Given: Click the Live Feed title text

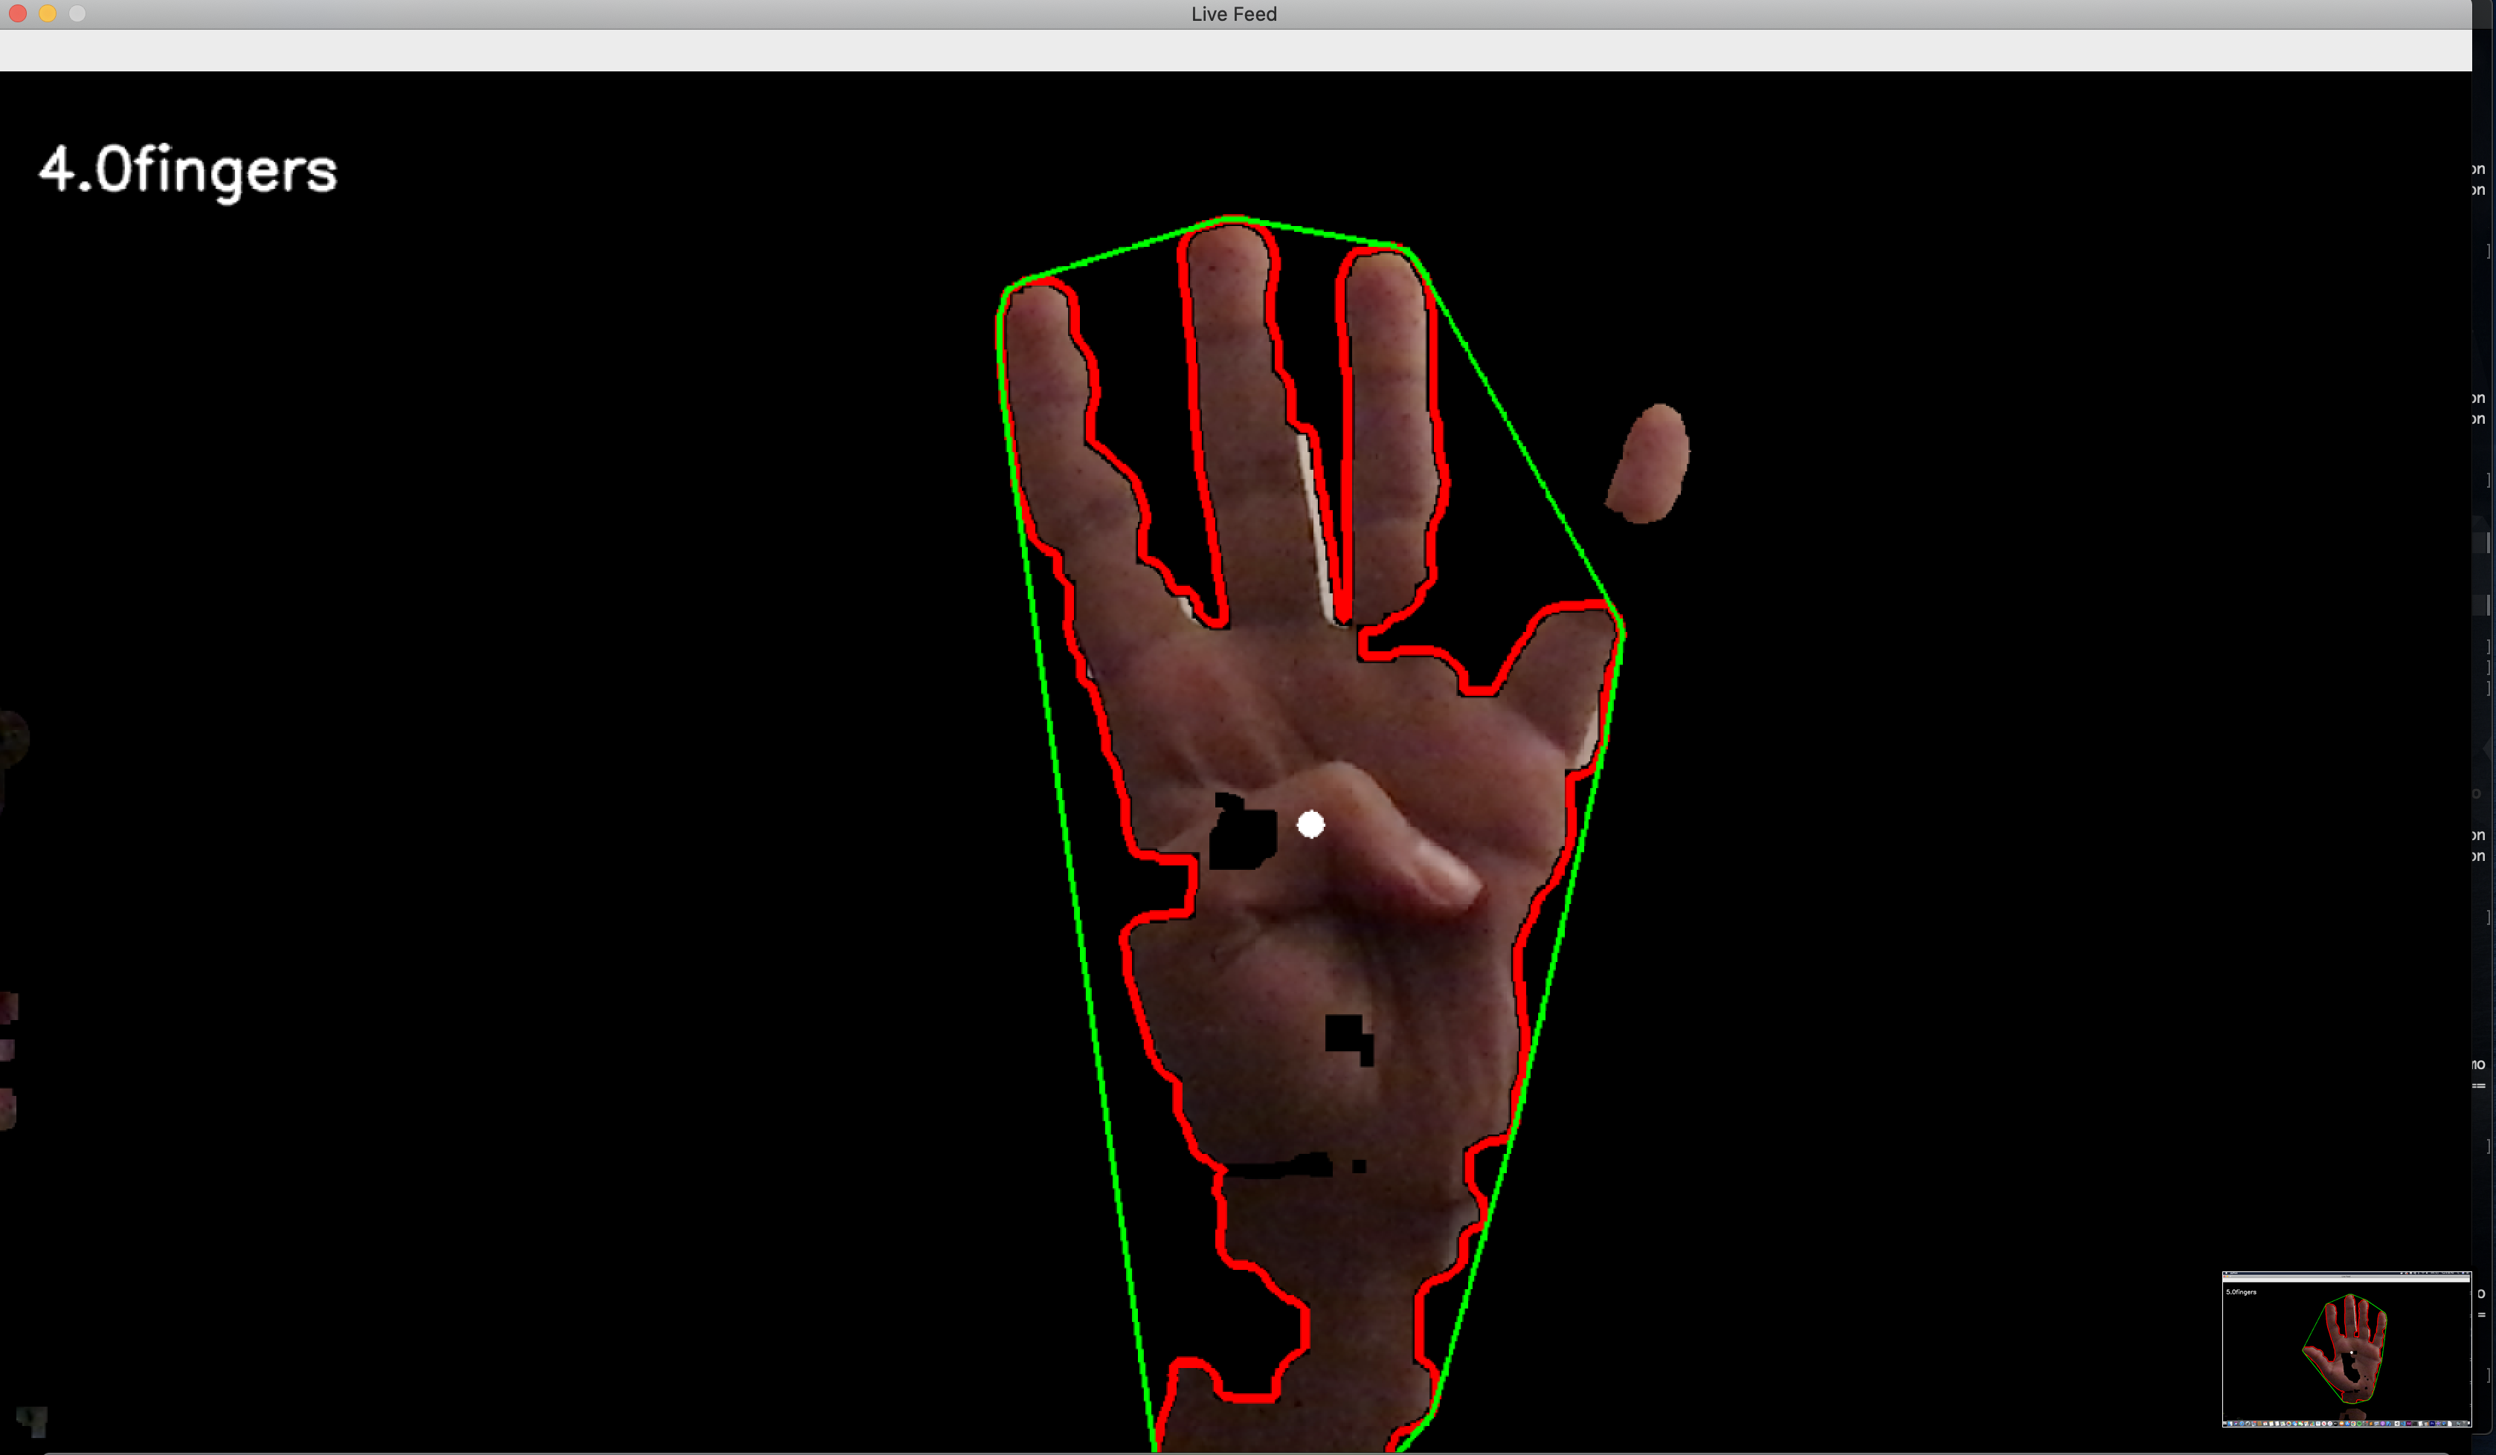Looking at the screenshot, I should (1233, 14).
